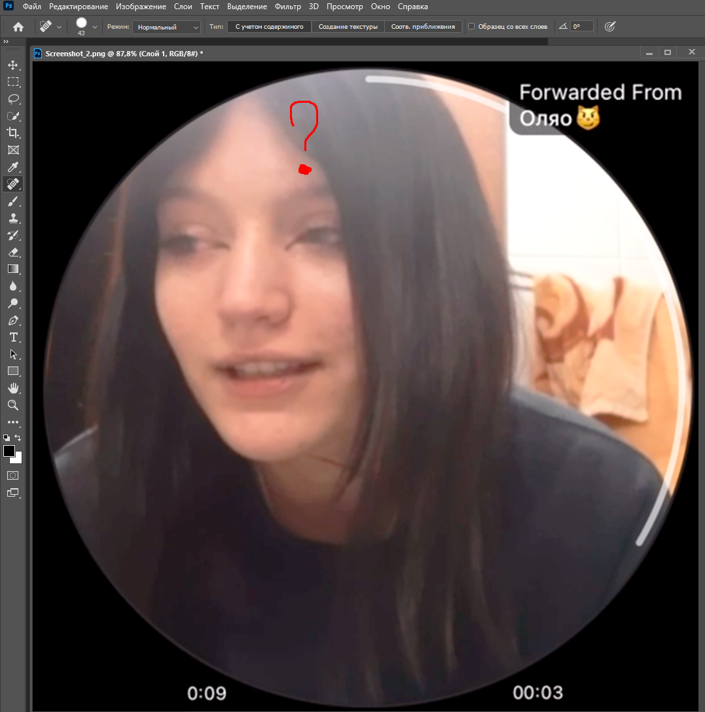Viewport: 705px width, 712px height.
Task: Select the Clone Stamp tool
Action: point(12,218)
